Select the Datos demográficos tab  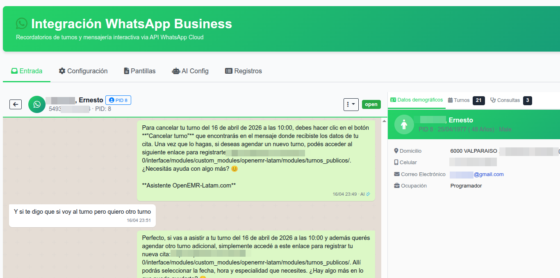(417, 100)
